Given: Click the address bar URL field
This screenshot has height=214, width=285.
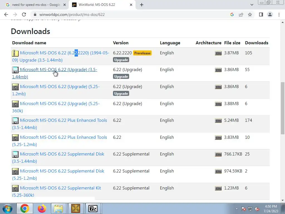Looking at the screenshot, I should click(x=127, y=14).
